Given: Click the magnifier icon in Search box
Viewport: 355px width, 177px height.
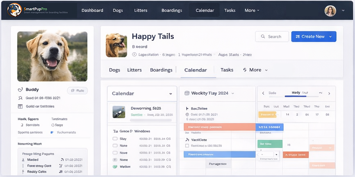Looking at the screenshot, I should click(x=263, y=36).
